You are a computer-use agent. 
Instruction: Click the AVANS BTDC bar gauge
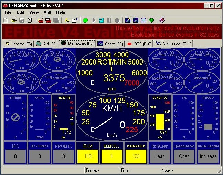point(40,117)
